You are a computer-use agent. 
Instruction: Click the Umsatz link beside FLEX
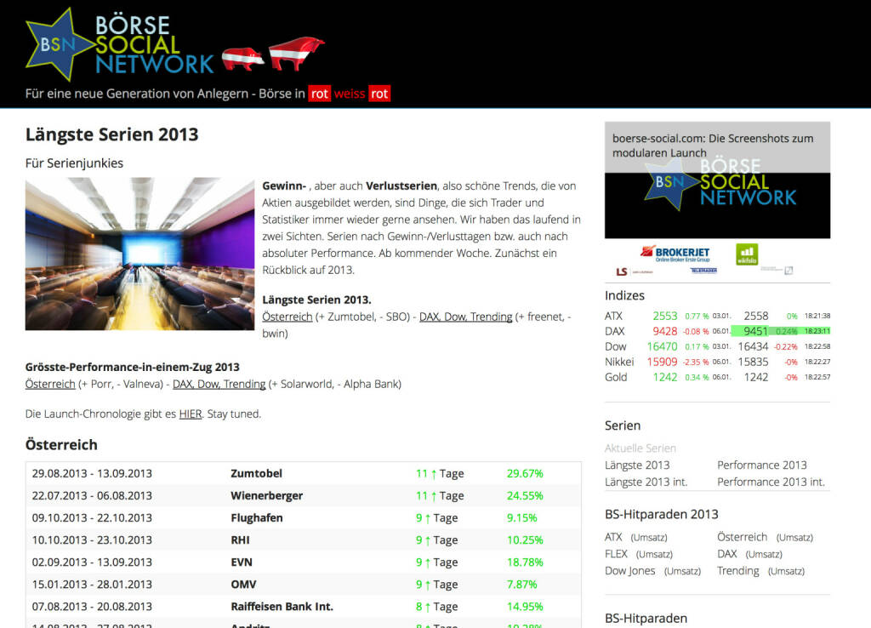pos(654,554)
